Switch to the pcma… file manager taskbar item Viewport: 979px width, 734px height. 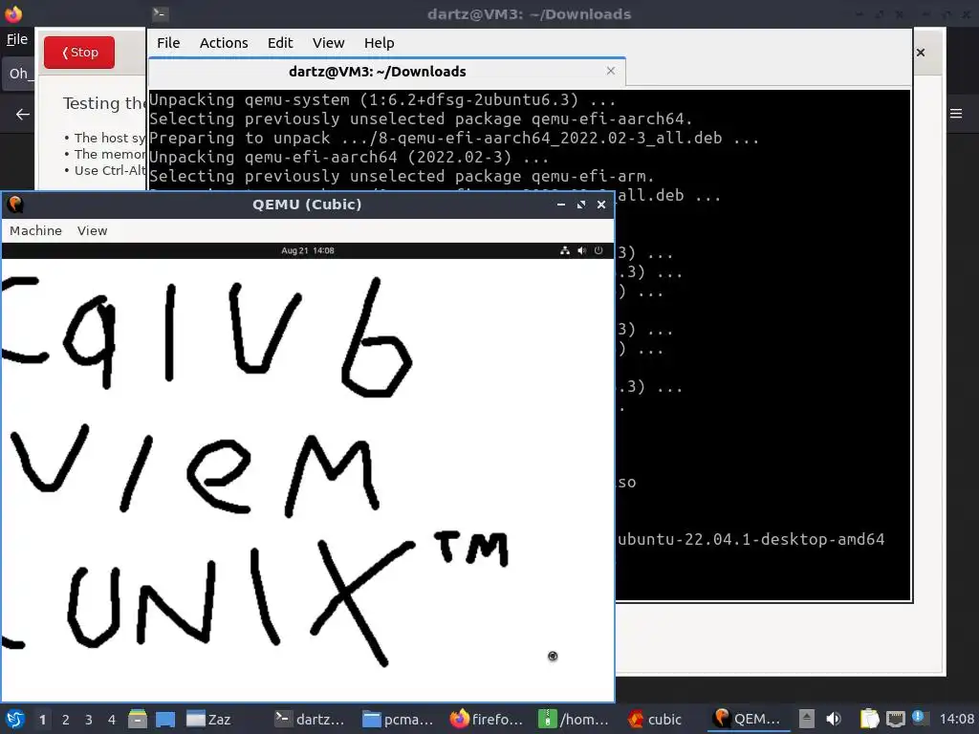(398, 719)
